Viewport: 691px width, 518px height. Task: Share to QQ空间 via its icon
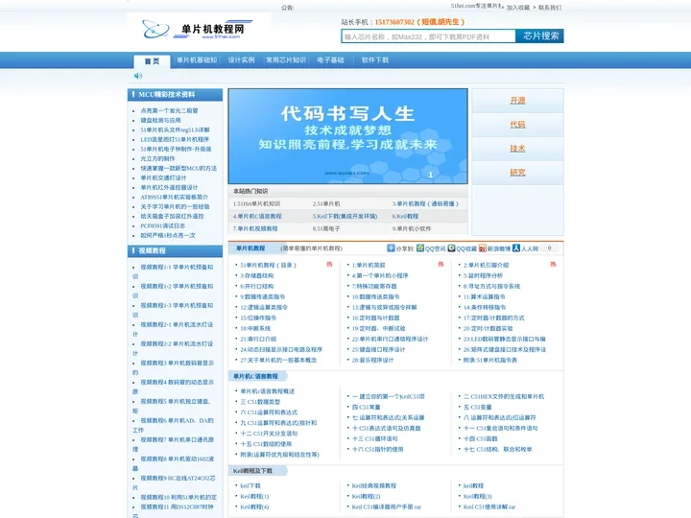pyautogui.click(x=420, y=248)
